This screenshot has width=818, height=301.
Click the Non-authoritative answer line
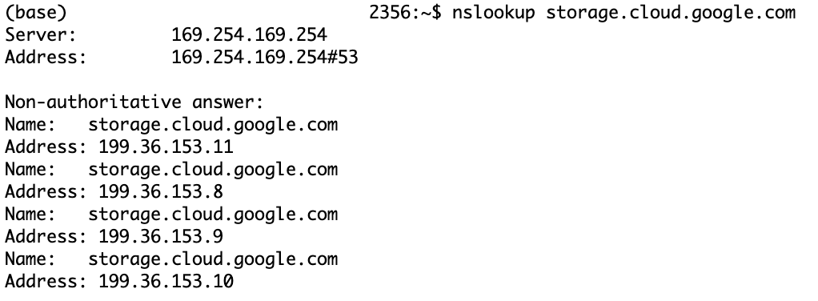(134, 102)
